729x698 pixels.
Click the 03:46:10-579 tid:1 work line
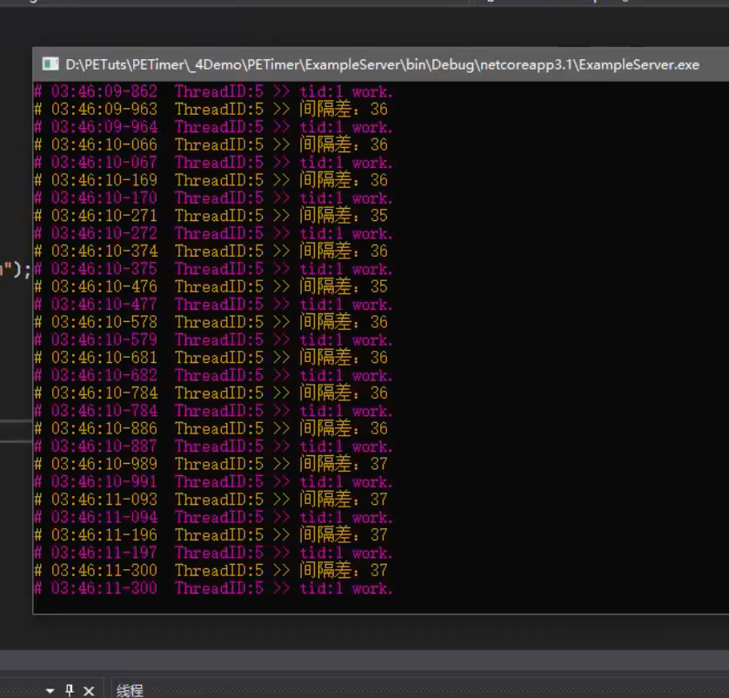212,339
